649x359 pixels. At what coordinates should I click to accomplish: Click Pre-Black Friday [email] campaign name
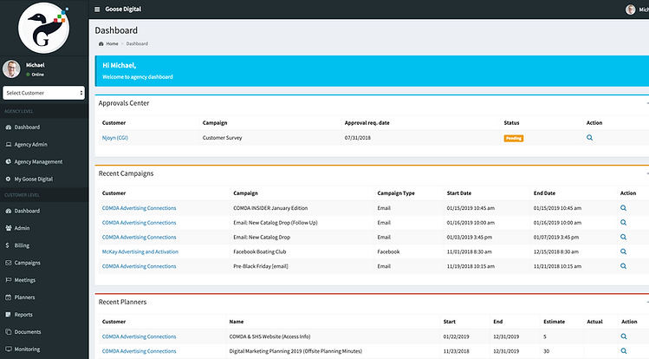pyautogui.click(x=261, y=266)
